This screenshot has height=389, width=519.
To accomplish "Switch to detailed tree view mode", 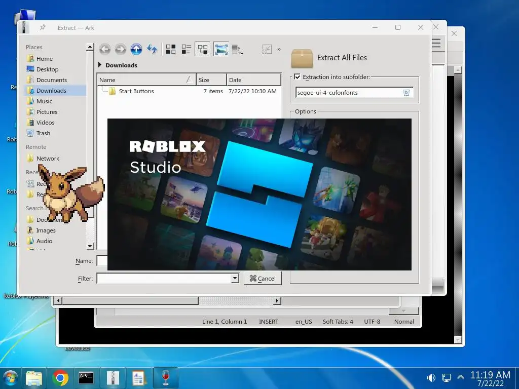I will [x=203, y=49].
